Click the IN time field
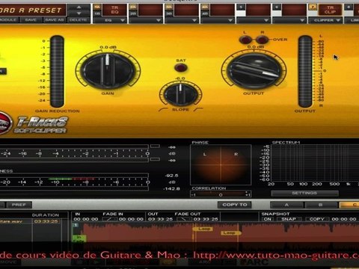 coord(86,219)
